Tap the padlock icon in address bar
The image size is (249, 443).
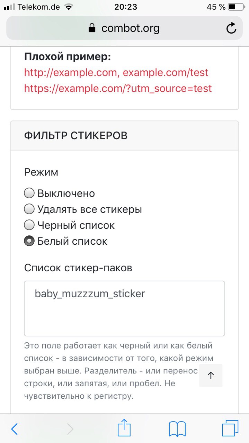click(x=92, y=28)
